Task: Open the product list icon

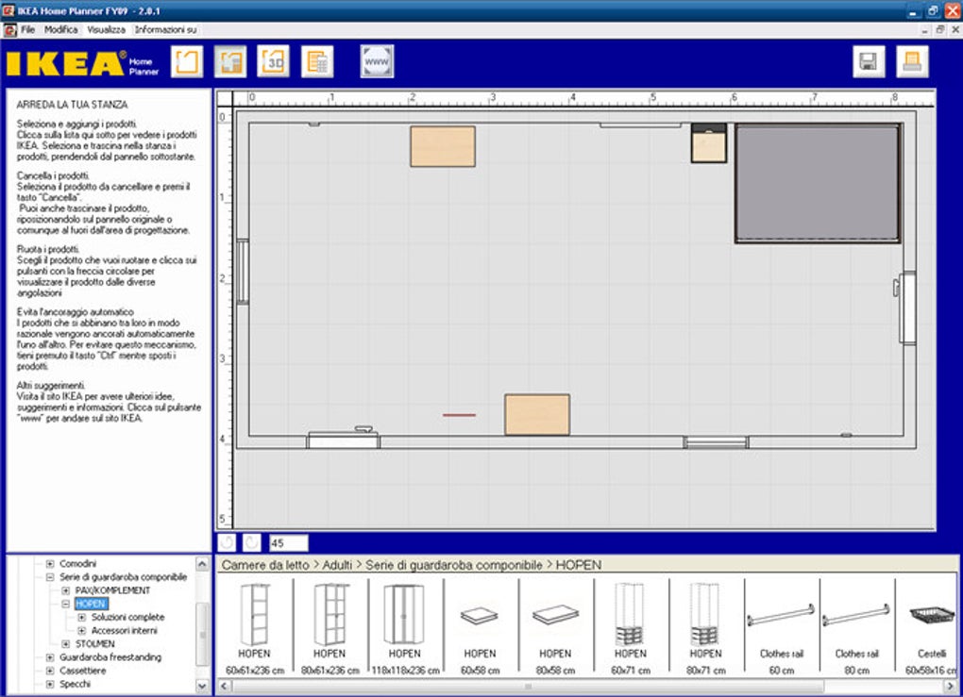Action: [317, 62]
